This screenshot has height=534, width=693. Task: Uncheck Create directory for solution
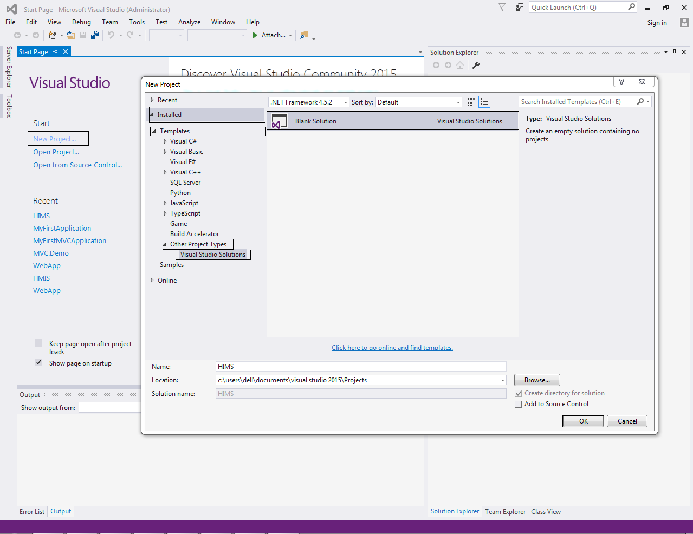click(x=518, y=393)
